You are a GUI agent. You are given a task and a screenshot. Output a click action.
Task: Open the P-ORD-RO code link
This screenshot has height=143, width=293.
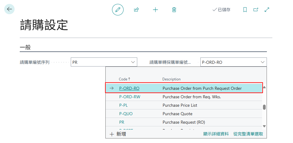click(x=129, y=88)
